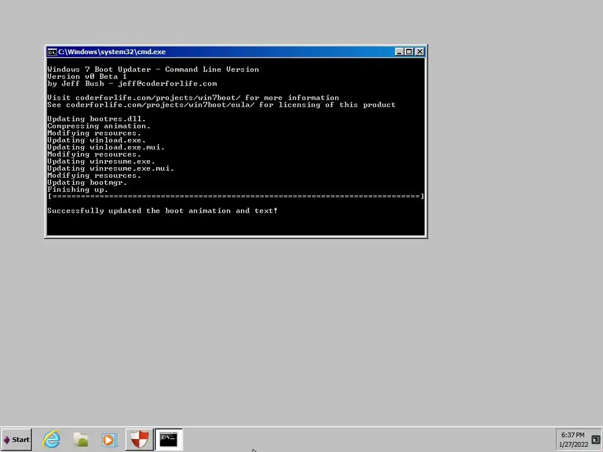Click the eula licensing information line

pyautogui.click(x=221, y=105)
